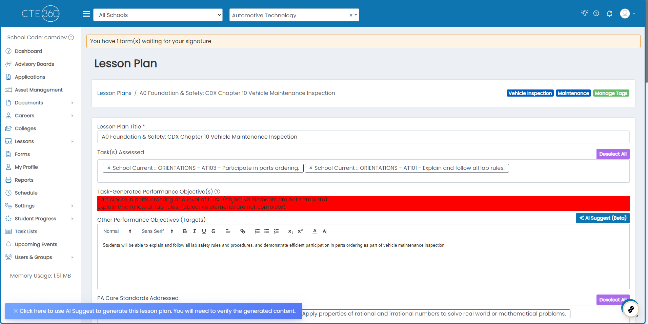
Task: Click the signature waiting notification banner
Action: (363, 41)
